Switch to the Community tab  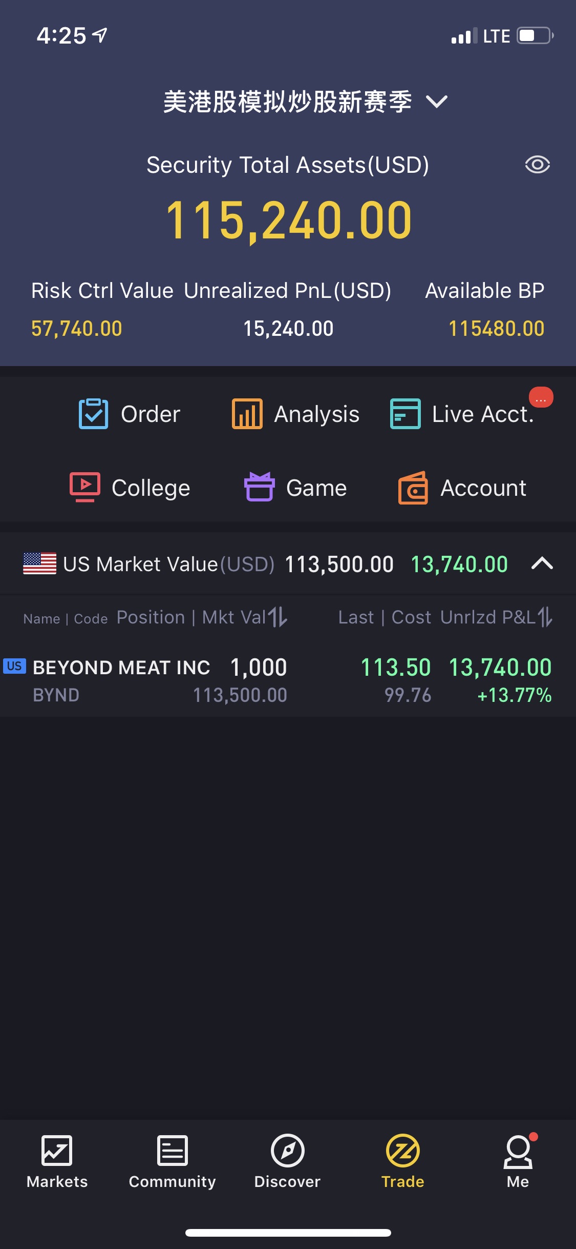[172, 1162]
